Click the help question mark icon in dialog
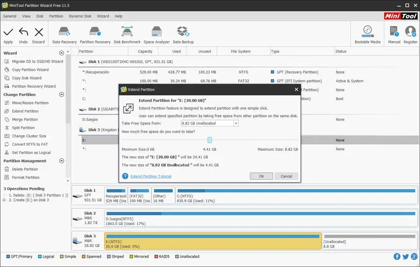The width and height of the screenshot is (420, 267). 125,176
